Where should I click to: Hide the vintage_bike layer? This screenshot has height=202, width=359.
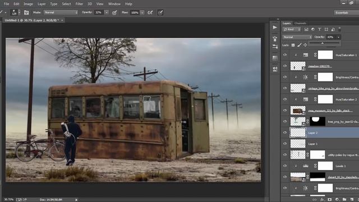pyautogui.click(x=285, y=88)
